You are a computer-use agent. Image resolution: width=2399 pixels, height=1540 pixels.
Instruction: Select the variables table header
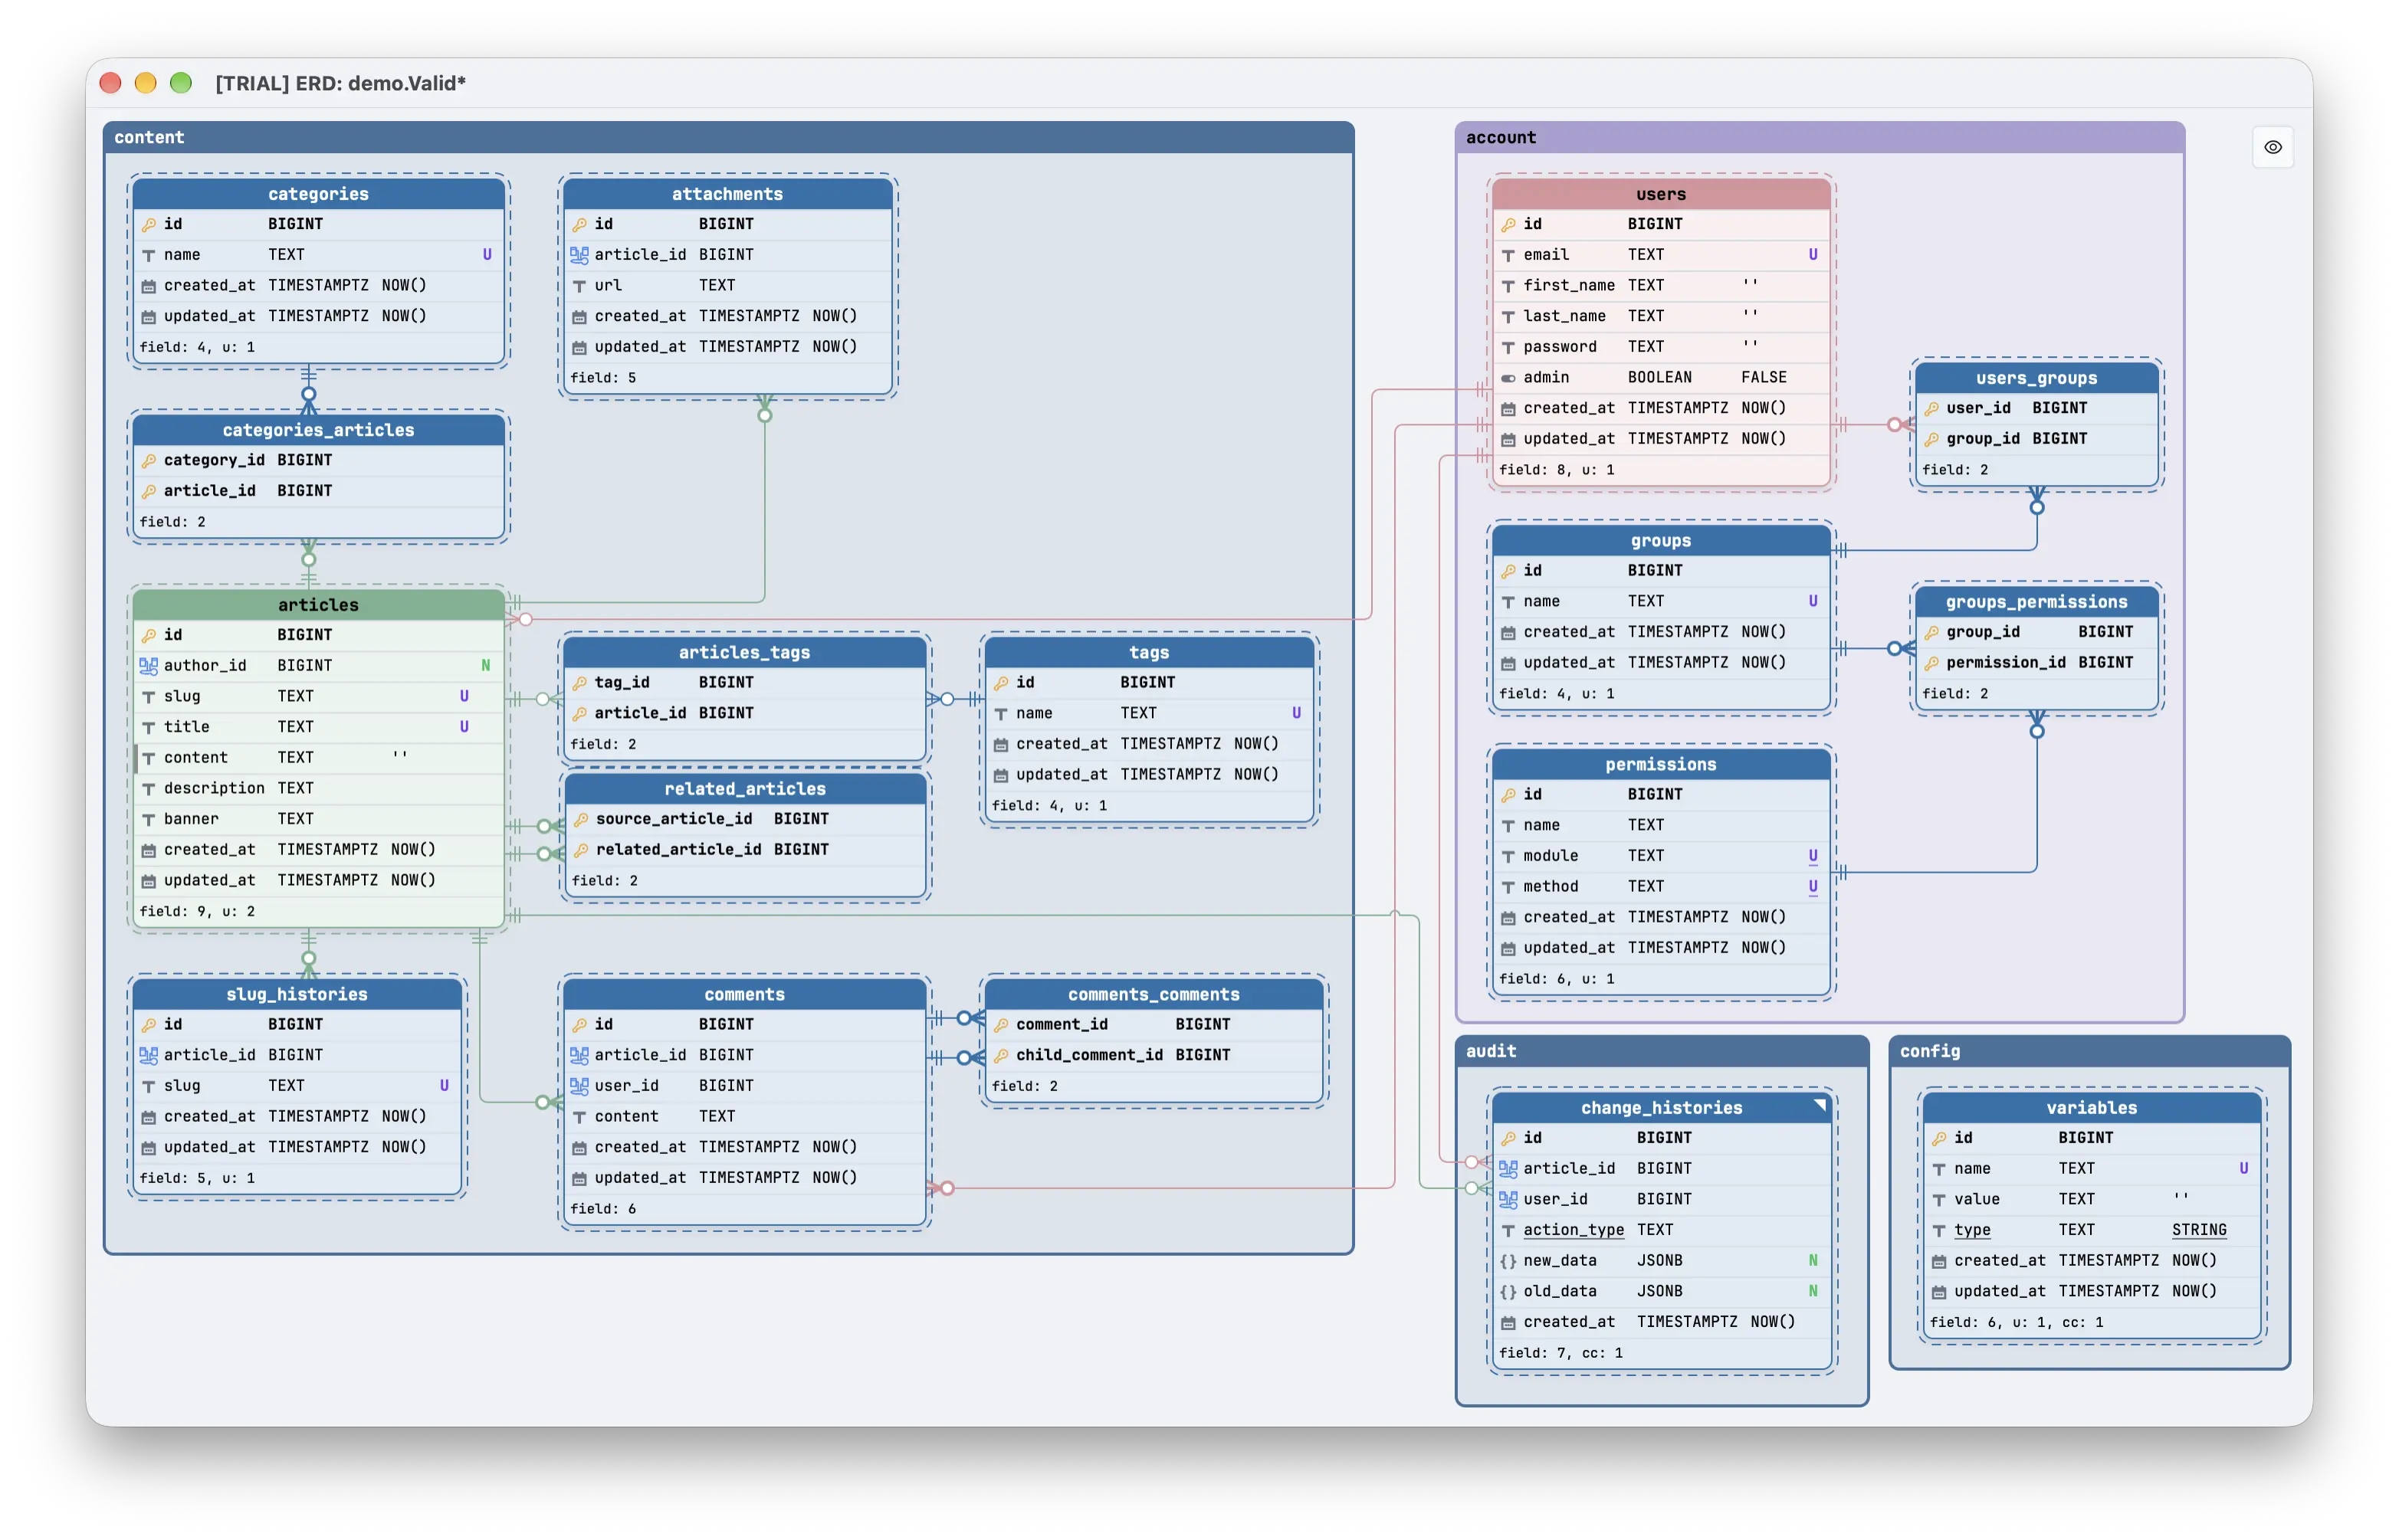pyautogui.click(x=2091, y=1108)
